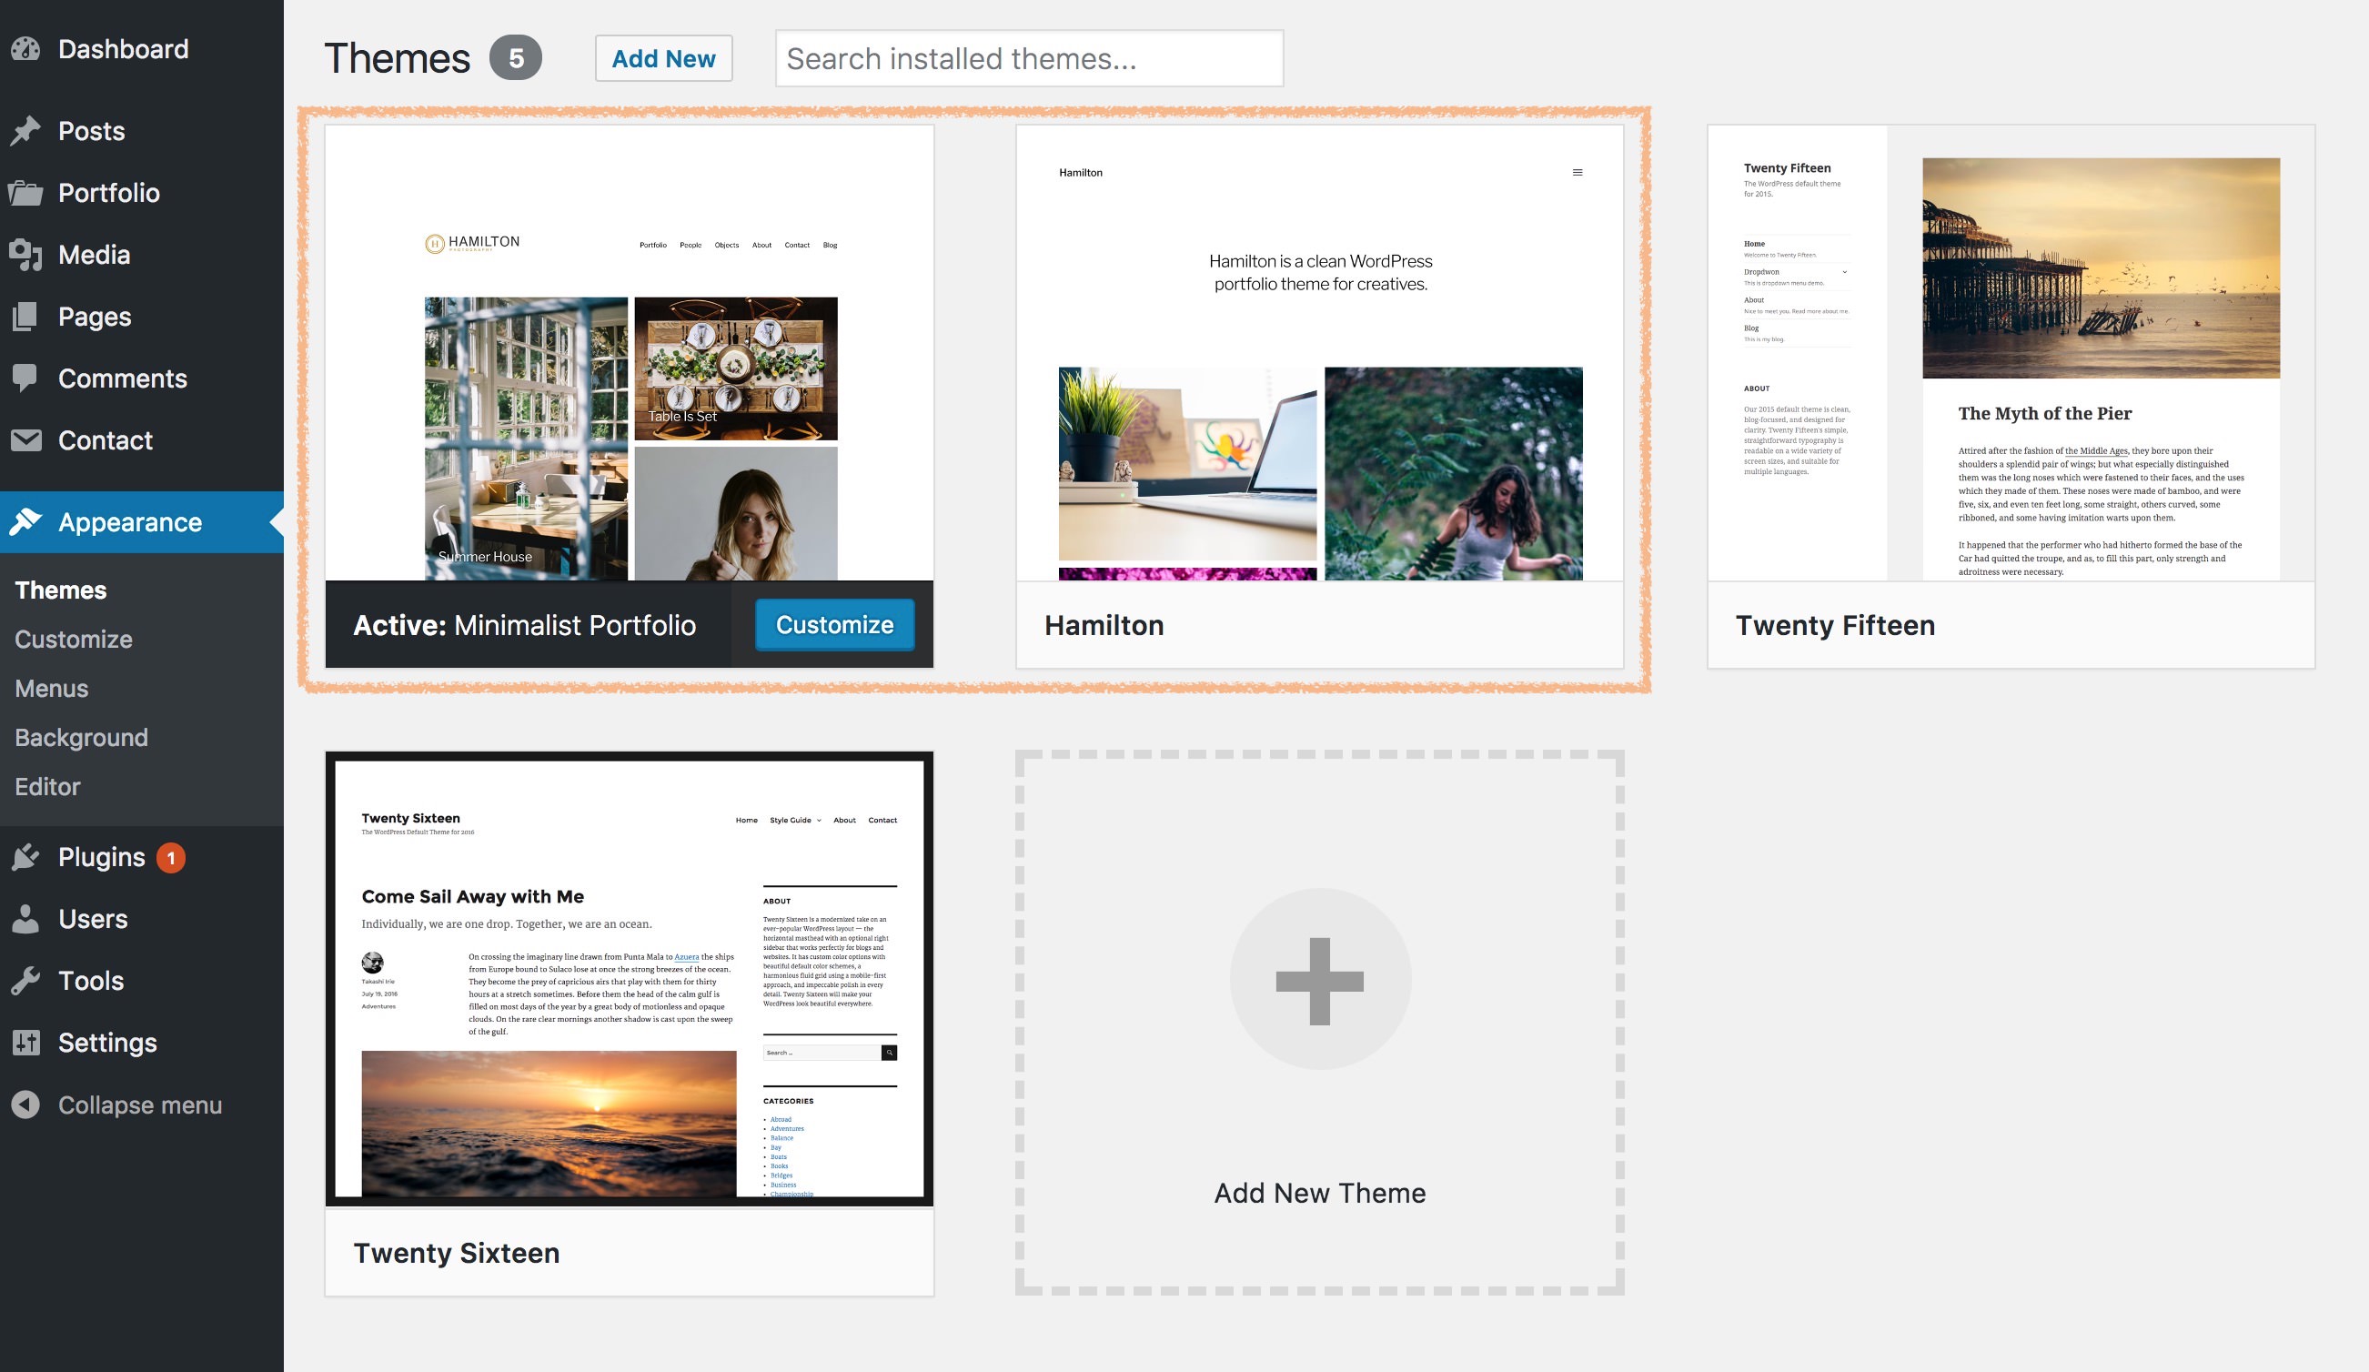
Task: Click the Plugins update count badge
Action: [x=171, y=858]
